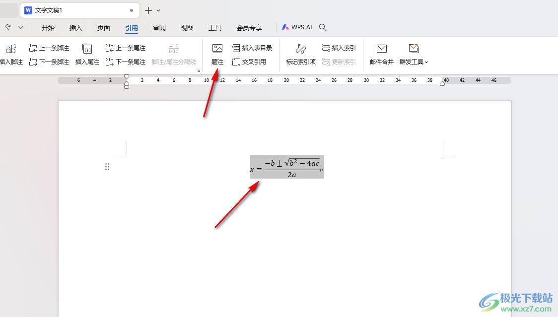Screen dimensions: 558x317
Task: Open the 会员专享 (Member) tab
Action: pos(249,28)
